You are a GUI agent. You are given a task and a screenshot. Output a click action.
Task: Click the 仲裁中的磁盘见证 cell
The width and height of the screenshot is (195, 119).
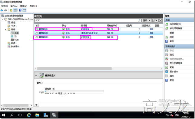click(x=89, y=33)
